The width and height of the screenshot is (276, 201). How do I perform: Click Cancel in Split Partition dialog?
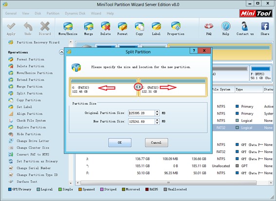[x=156, y=142]
